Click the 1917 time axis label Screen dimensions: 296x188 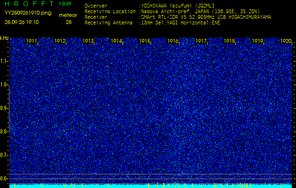click(x=201, y=41)
